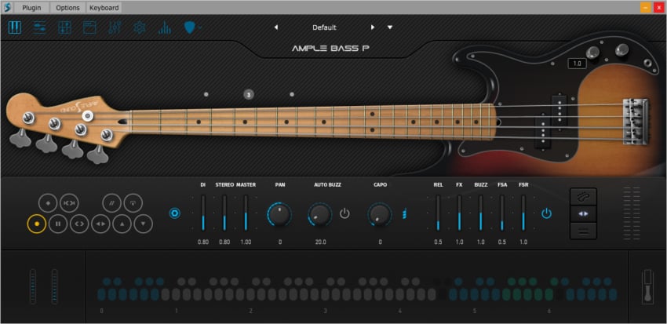Image resolution: width=667 pixels, height=324 pixels.
Task: Open the bar chart spectrum icon
Action: tap(165, 27)
